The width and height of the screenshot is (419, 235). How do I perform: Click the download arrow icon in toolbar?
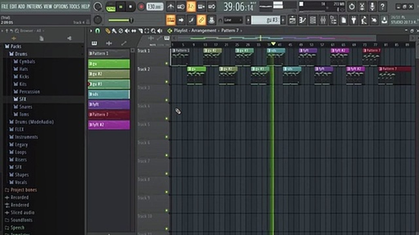point(384,20)
